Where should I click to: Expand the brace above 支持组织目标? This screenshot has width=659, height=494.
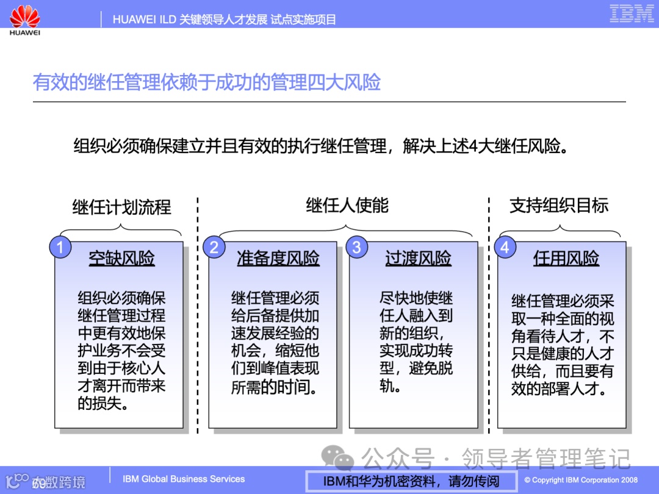560,230
